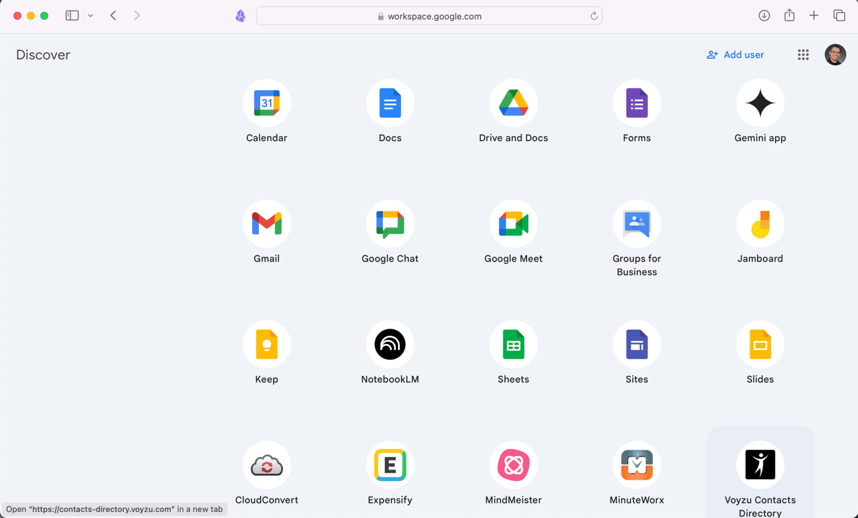Image resolution: width=858 pixels, height=518 pixels.
Task: Click the Sheets text label
Action: (513, 379)
